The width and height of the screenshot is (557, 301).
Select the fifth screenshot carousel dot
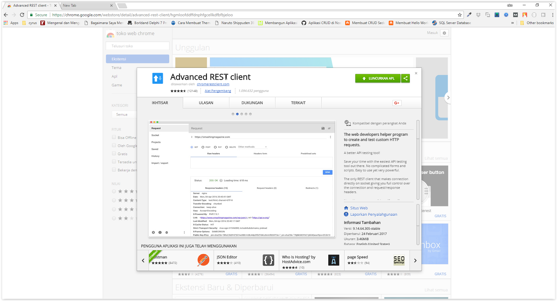click(x=250, y=114)
